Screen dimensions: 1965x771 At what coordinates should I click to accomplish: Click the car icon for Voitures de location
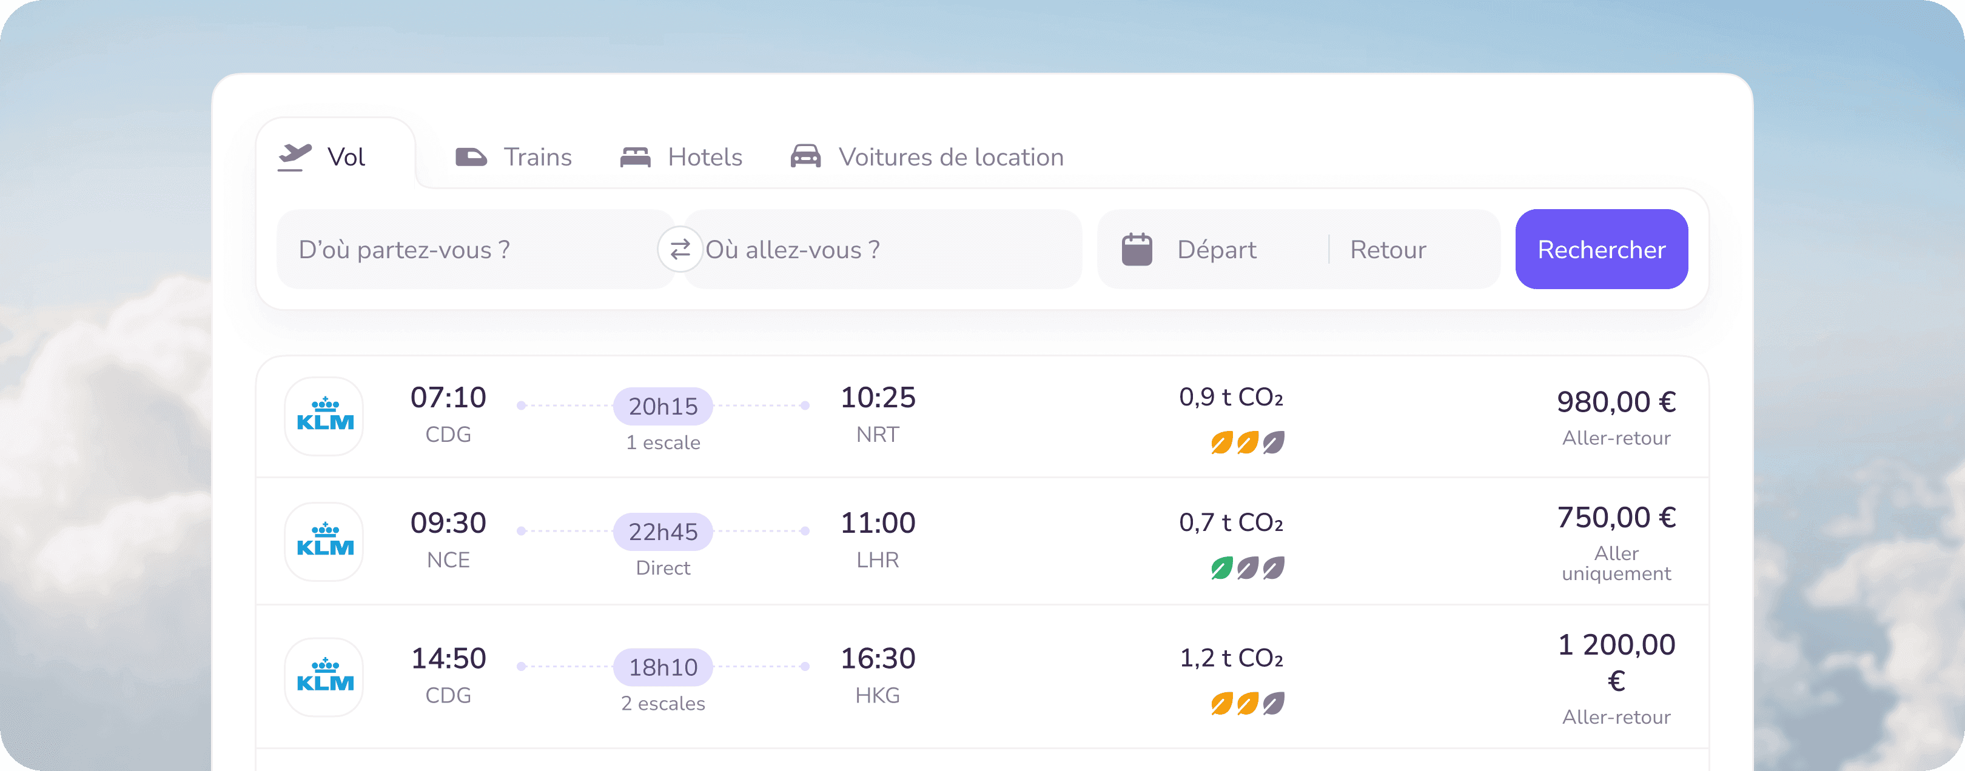(805, 156)
